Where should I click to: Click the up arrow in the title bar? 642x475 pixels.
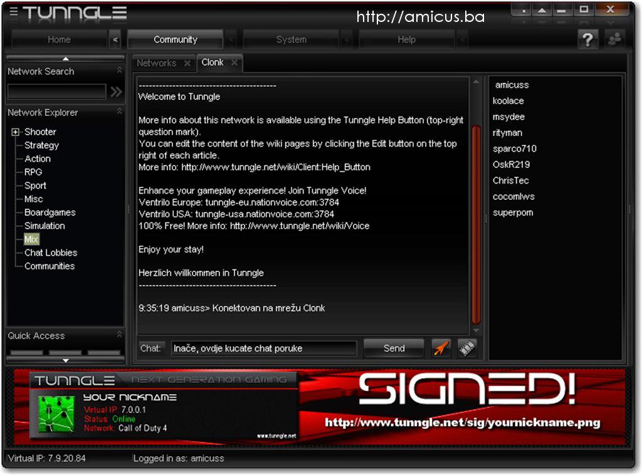(542, 10)
